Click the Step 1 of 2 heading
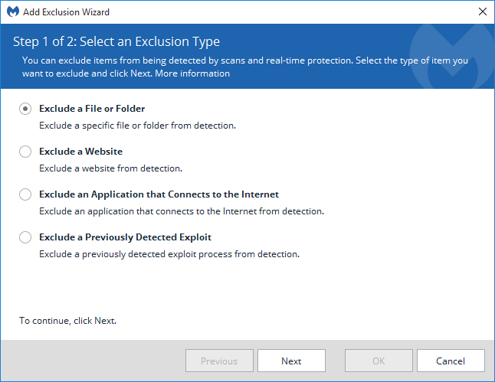Screen dimensions: 495x382 tap(116, 41)
